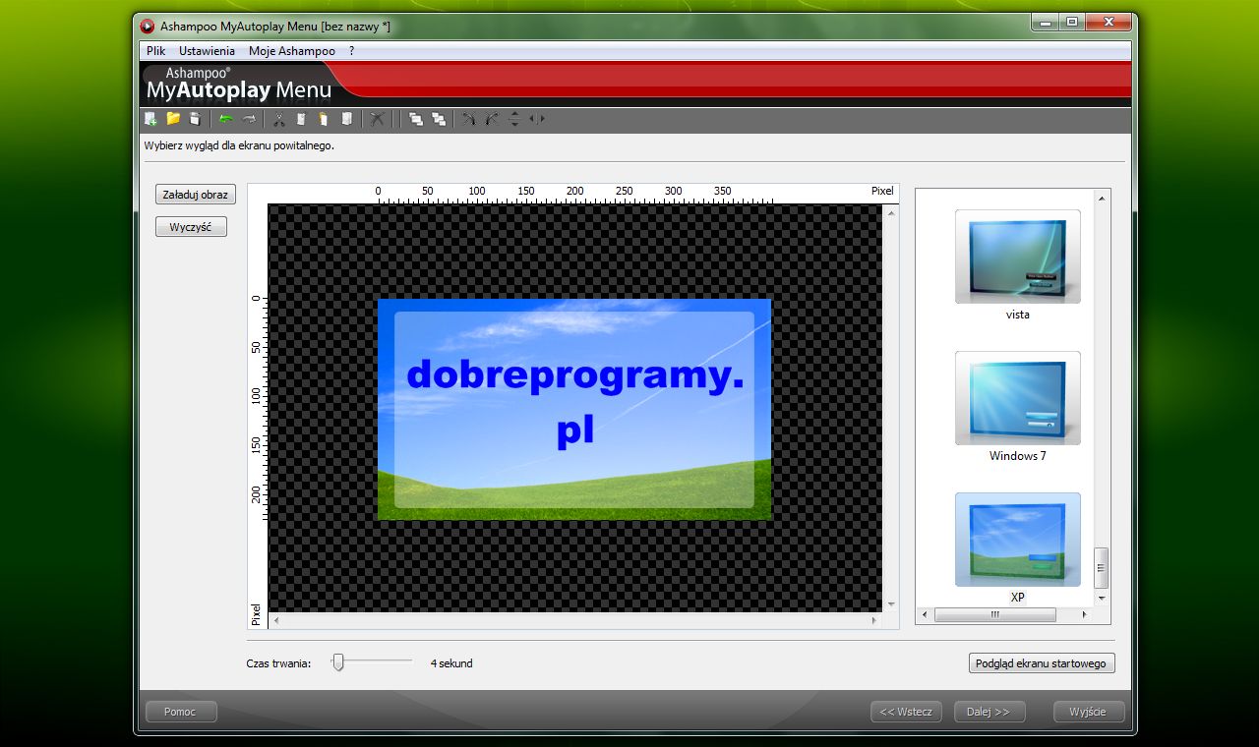Click the canvas scroll left arrow
The image size is (1259, 747).
click(276, 621)
